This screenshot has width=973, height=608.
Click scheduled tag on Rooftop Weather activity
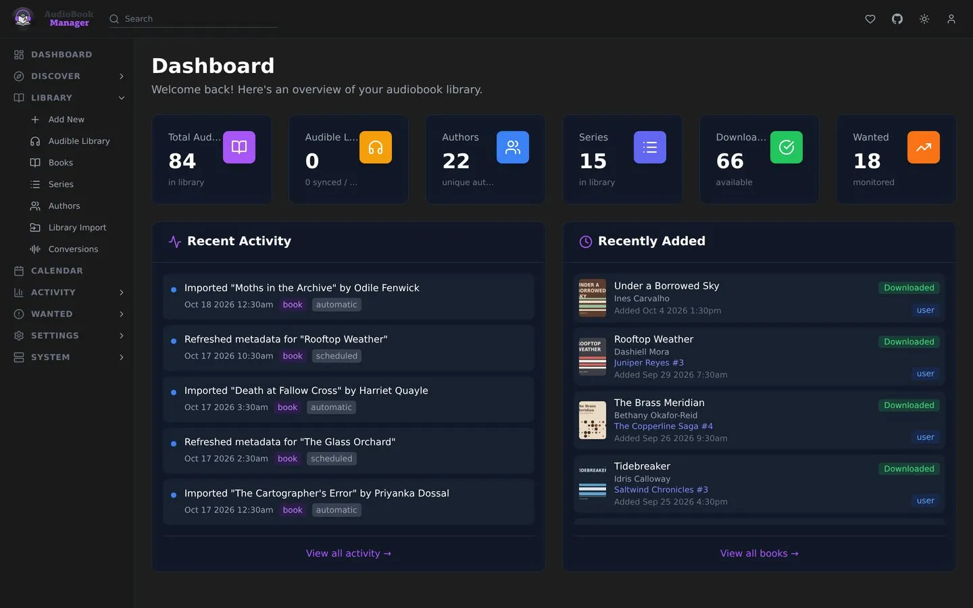click(x=336, y=356)
